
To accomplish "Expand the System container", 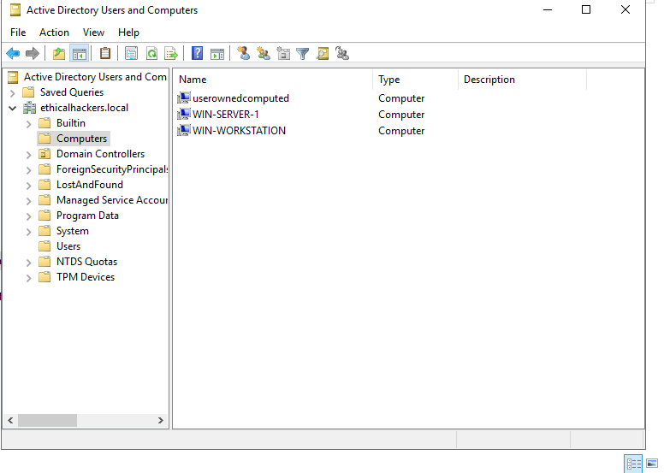I will tap(28, 232).
